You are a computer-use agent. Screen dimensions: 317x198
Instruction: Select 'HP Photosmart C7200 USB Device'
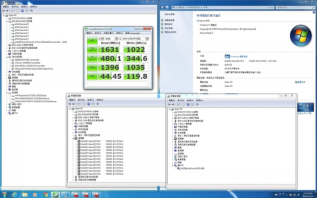[x=30, y=95]
